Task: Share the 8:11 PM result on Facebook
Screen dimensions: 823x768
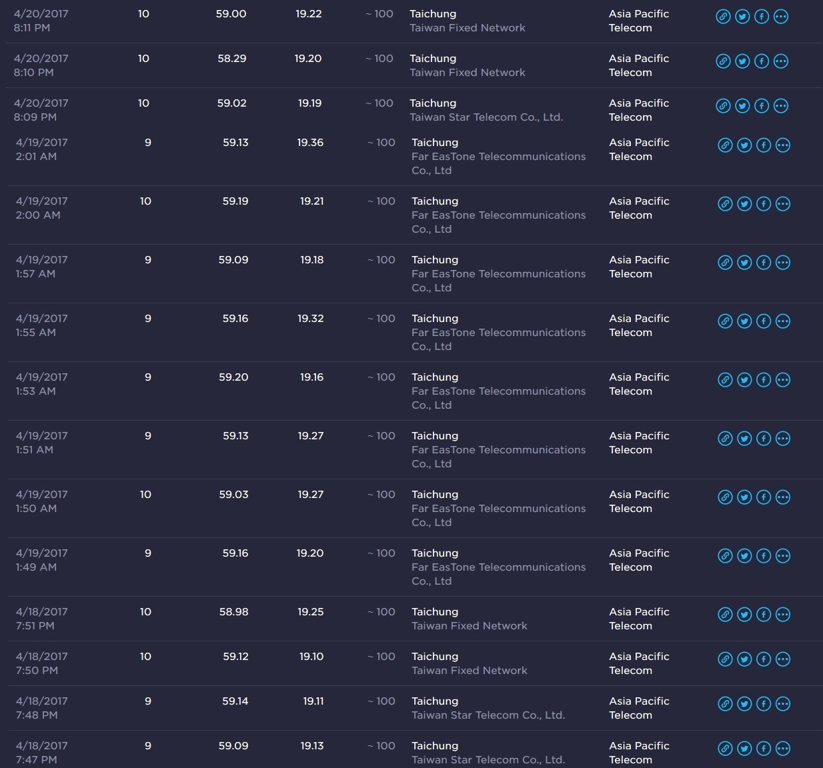Action: 762,17
